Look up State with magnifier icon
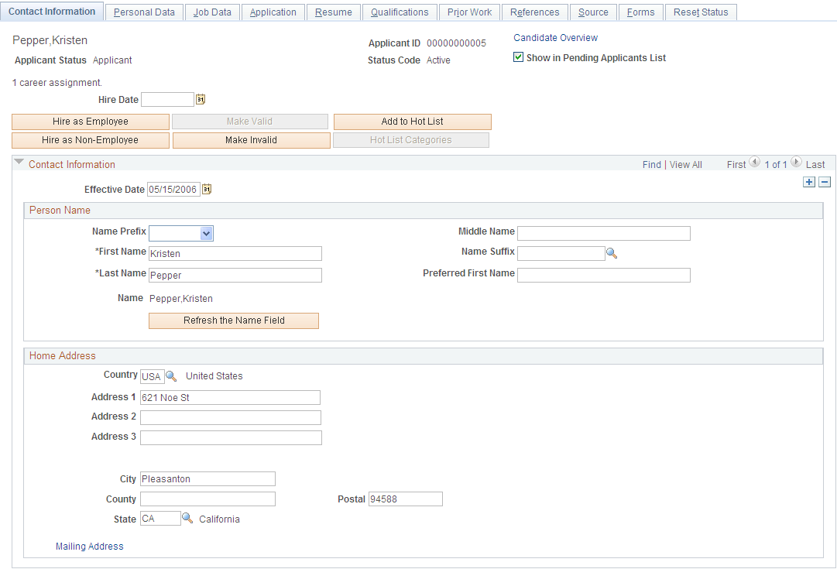This screenshot has width=837, height=569. tap(187, 518)
